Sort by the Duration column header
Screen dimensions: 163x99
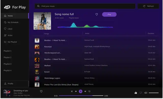pos(151,33)
